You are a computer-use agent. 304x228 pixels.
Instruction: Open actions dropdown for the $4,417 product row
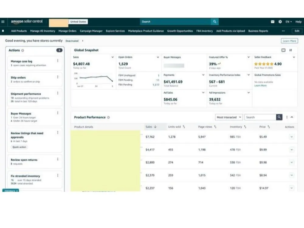click(292, 150)
